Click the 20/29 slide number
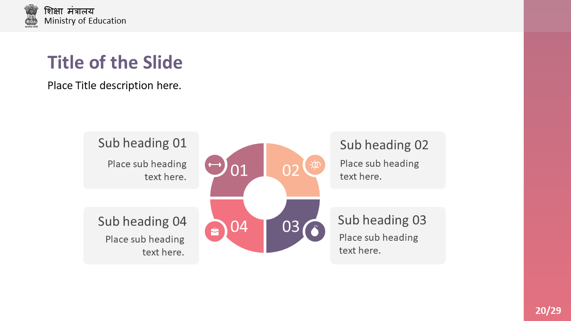571x321 pixels. pos(548,311)
